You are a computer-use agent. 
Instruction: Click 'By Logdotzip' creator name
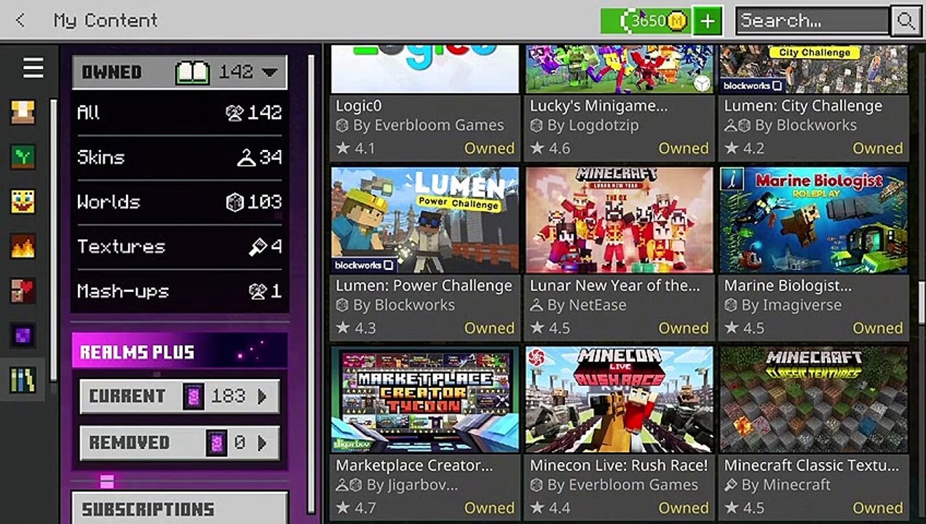point(593,126)
